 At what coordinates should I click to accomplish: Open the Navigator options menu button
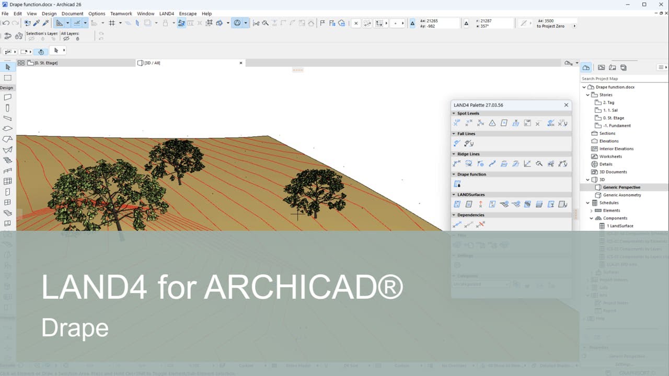tap(662, 67)
